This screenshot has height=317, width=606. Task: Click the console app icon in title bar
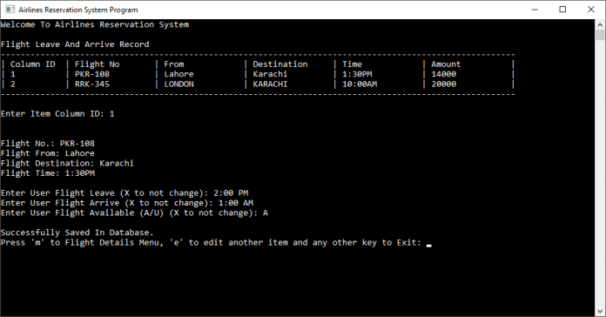pos(10,10)
